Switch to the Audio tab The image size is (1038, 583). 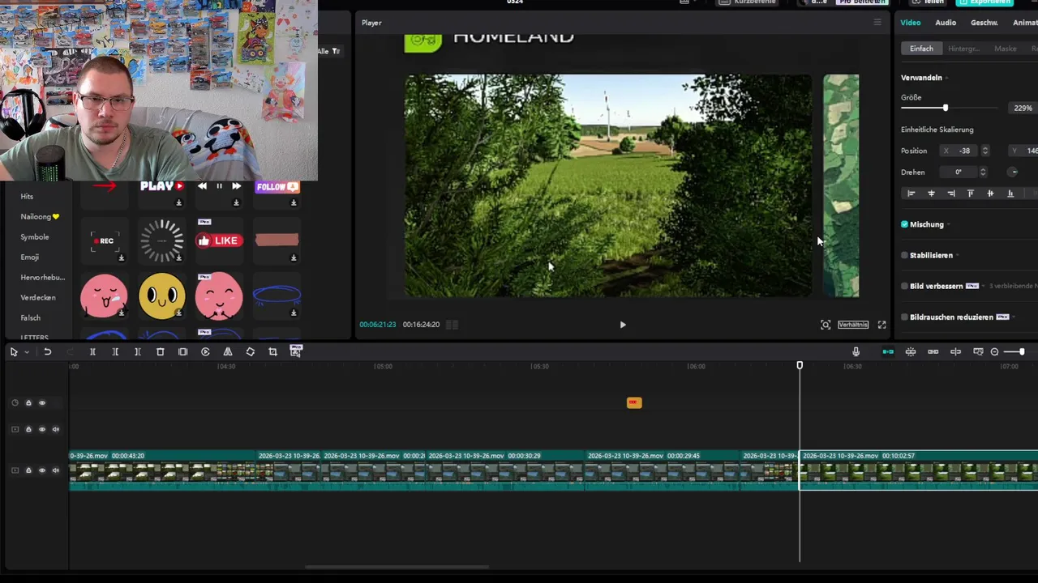click(946, 23)
